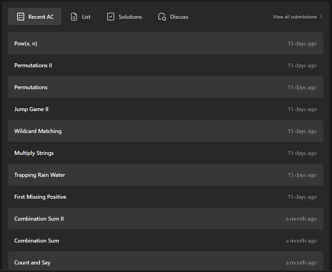Viewport: 332px width, 272px height.
Task: Open the First Missing Positive problem
Action: (x=40, y=197)
